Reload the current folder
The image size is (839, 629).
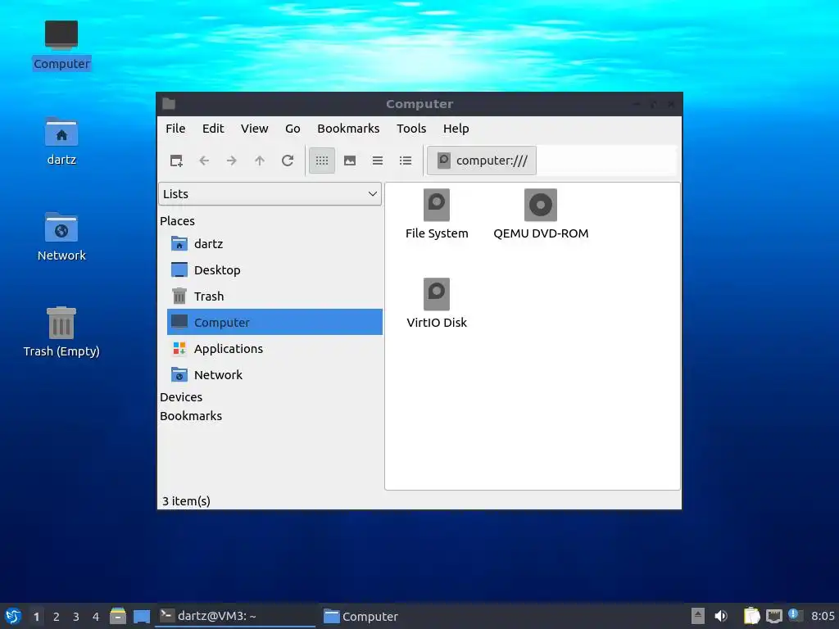(288, 161)
